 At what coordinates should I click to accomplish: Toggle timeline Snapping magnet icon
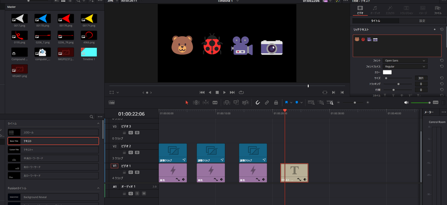point(258,102)
